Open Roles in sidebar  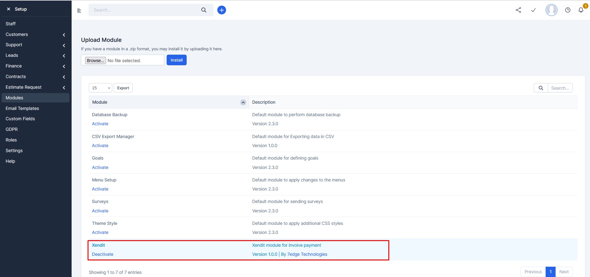[11, 140]
